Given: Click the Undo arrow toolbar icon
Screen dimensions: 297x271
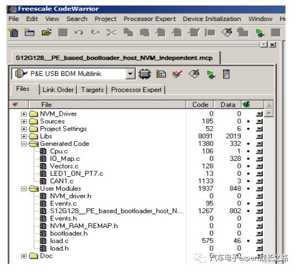Looking at the screenshot, I should pos(79,32).
